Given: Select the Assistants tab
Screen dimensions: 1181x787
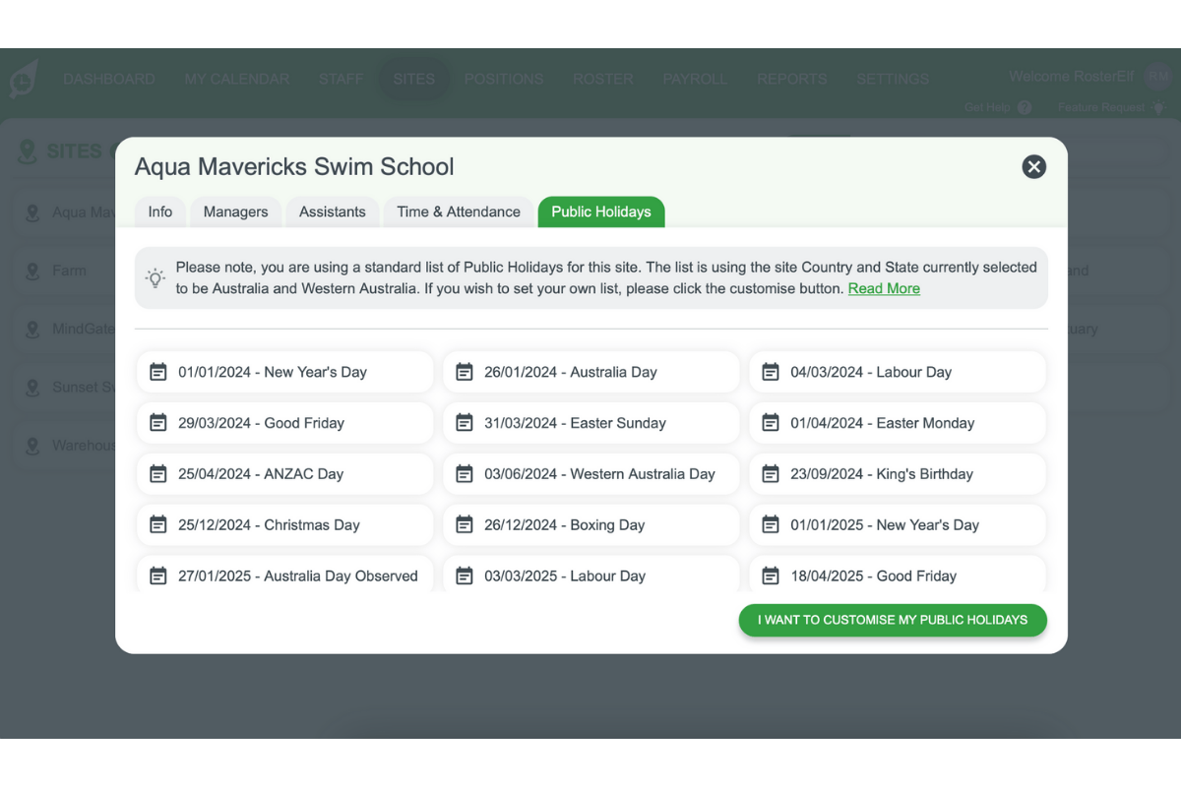Looking at the screenshot, I should point(332,212).
